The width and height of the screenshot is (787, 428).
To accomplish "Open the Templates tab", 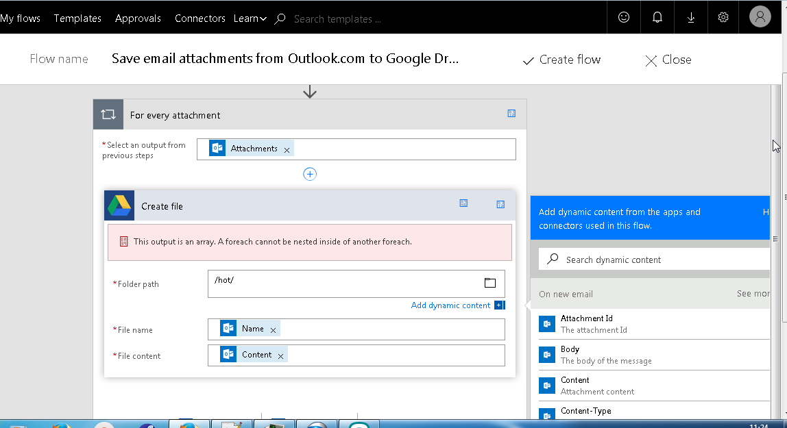I will pyautogui.click(x=77, y=18).
